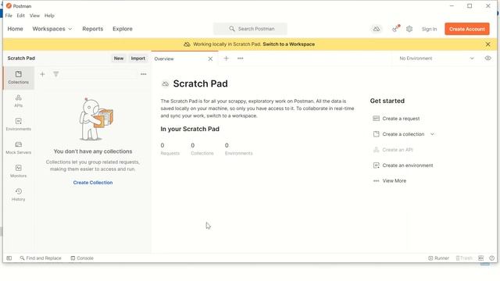Close the Overview tab
Image resolution: width=500 pixels, height=281 pixels.
210,59
